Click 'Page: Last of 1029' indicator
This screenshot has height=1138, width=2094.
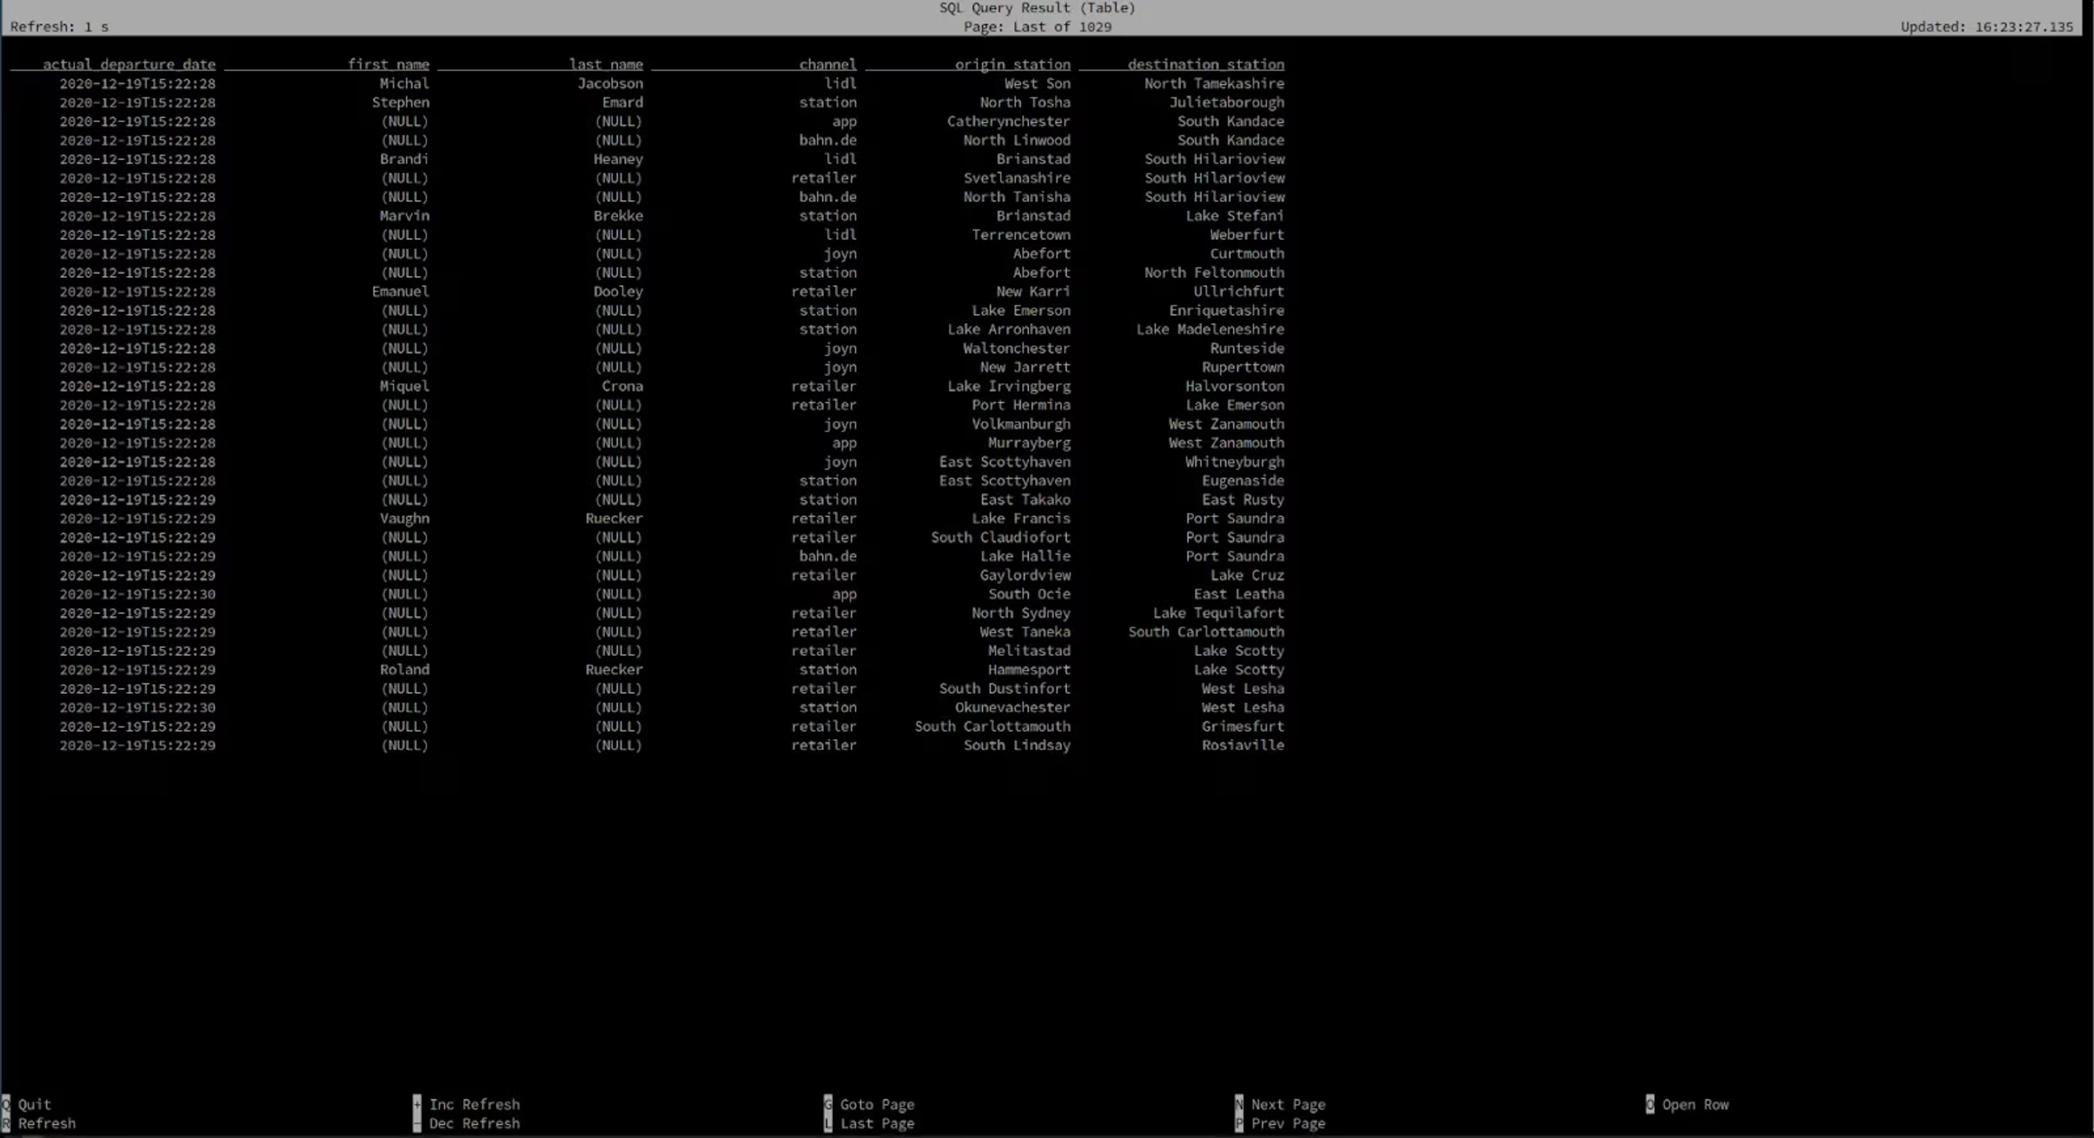click(x=1037, y=27)
